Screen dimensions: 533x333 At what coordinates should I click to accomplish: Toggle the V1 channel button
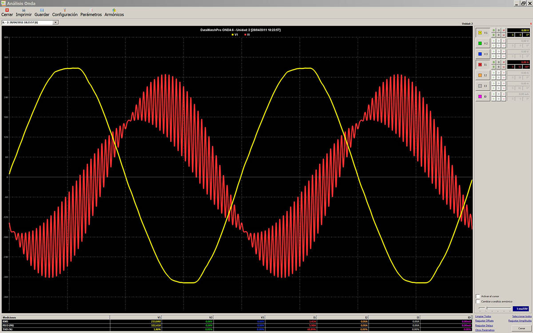[x=483, y=33]
